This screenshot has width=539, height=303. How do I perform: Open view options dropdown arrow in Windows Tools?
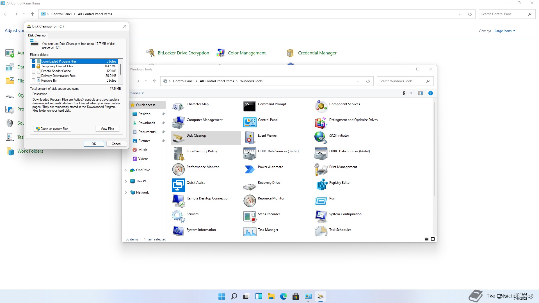pos(411,93)
